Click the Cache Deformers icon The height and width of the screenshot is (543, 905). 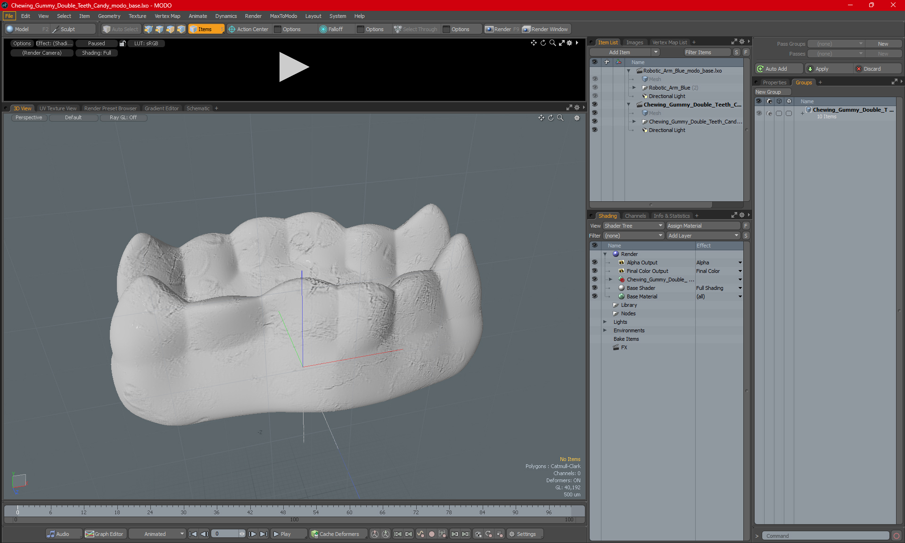click(314, 534)
